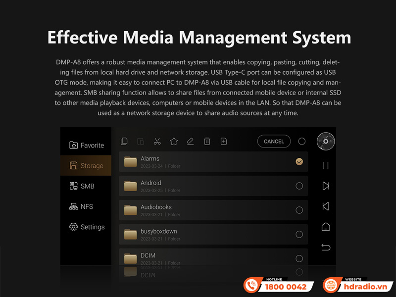Screen dimensions: 396x297
Task: Click the Copy icon in file toolbar
Action: [x=124, y=142]
